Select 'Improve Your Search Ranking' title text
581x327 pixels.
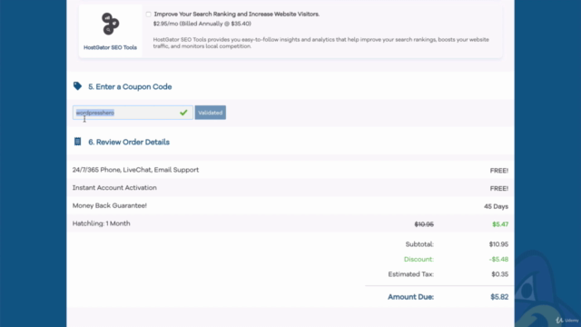tap(236, 15)
